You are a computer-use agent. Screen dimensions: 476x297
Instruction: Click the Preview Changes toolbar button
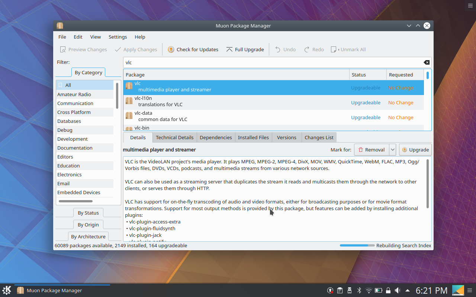(83, 49)
